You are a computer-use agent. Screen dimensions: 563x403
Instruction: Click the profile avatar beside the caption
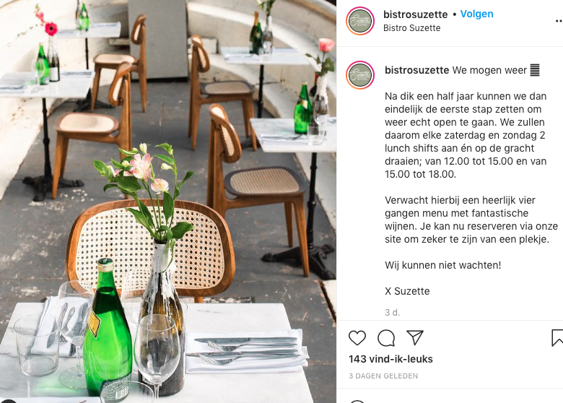(360, 75)
